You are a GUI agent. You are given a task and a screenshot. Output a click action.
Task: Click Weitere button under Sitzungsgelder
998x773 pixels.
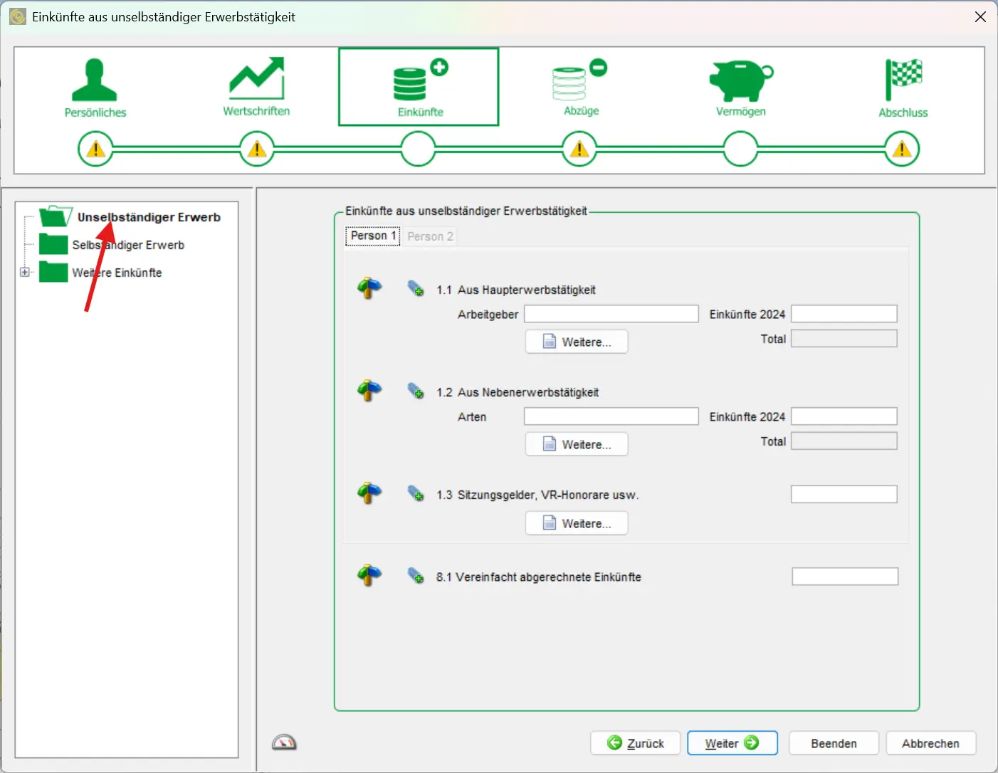577,523
